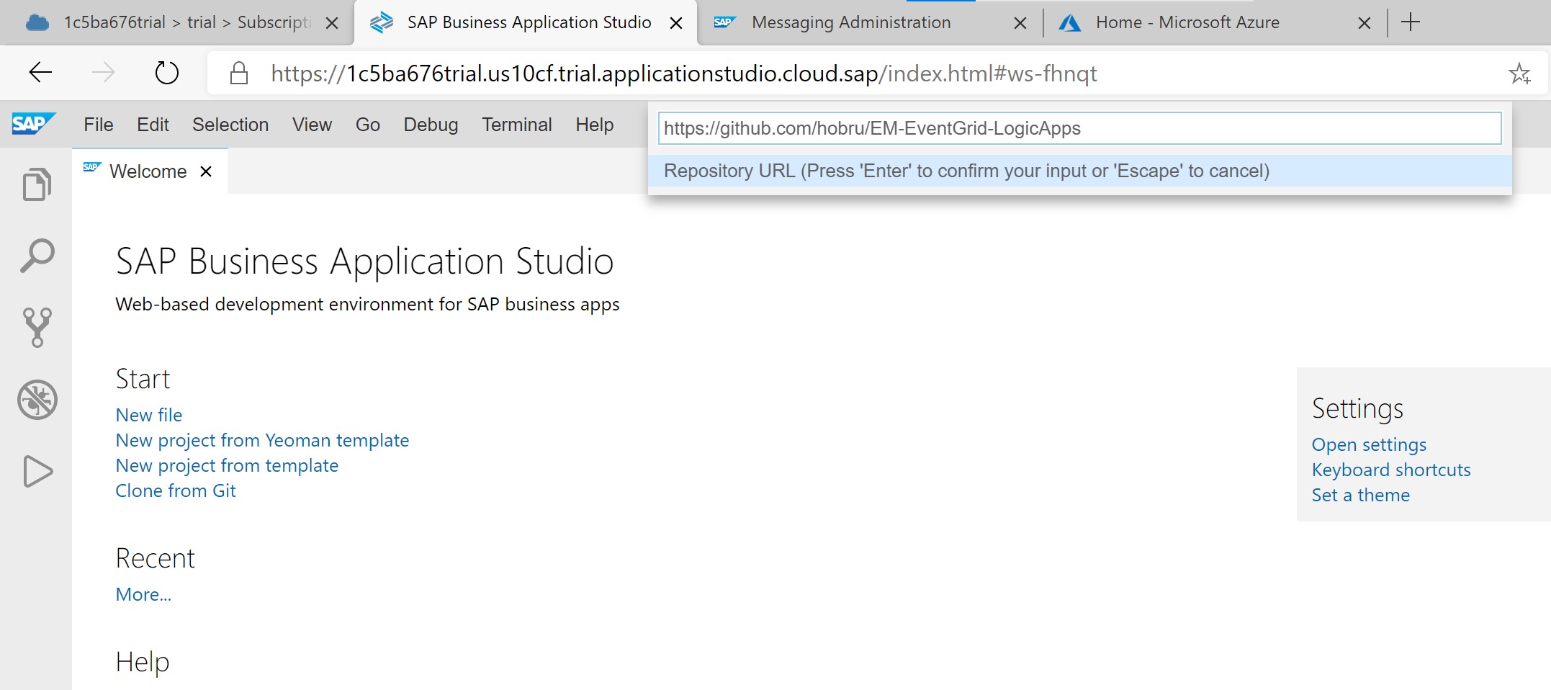Close the Home - Microsoft Azure tab

tap(1365, 23)
